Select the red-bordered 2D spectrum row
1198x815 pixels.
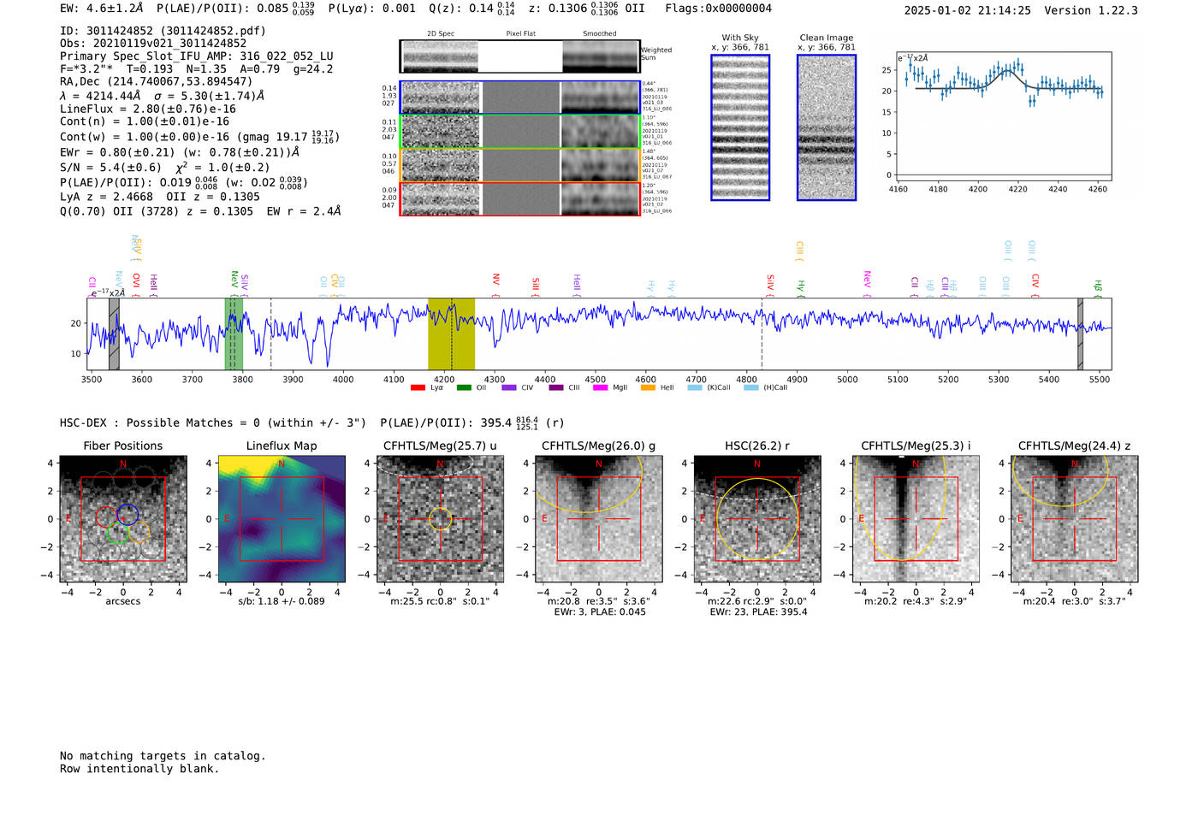(520, 198)
